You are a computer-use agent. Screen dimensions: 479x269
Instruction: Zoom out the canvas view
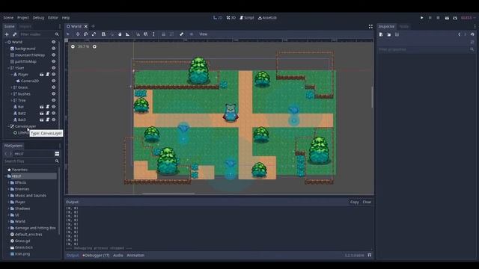pos(73,46)
